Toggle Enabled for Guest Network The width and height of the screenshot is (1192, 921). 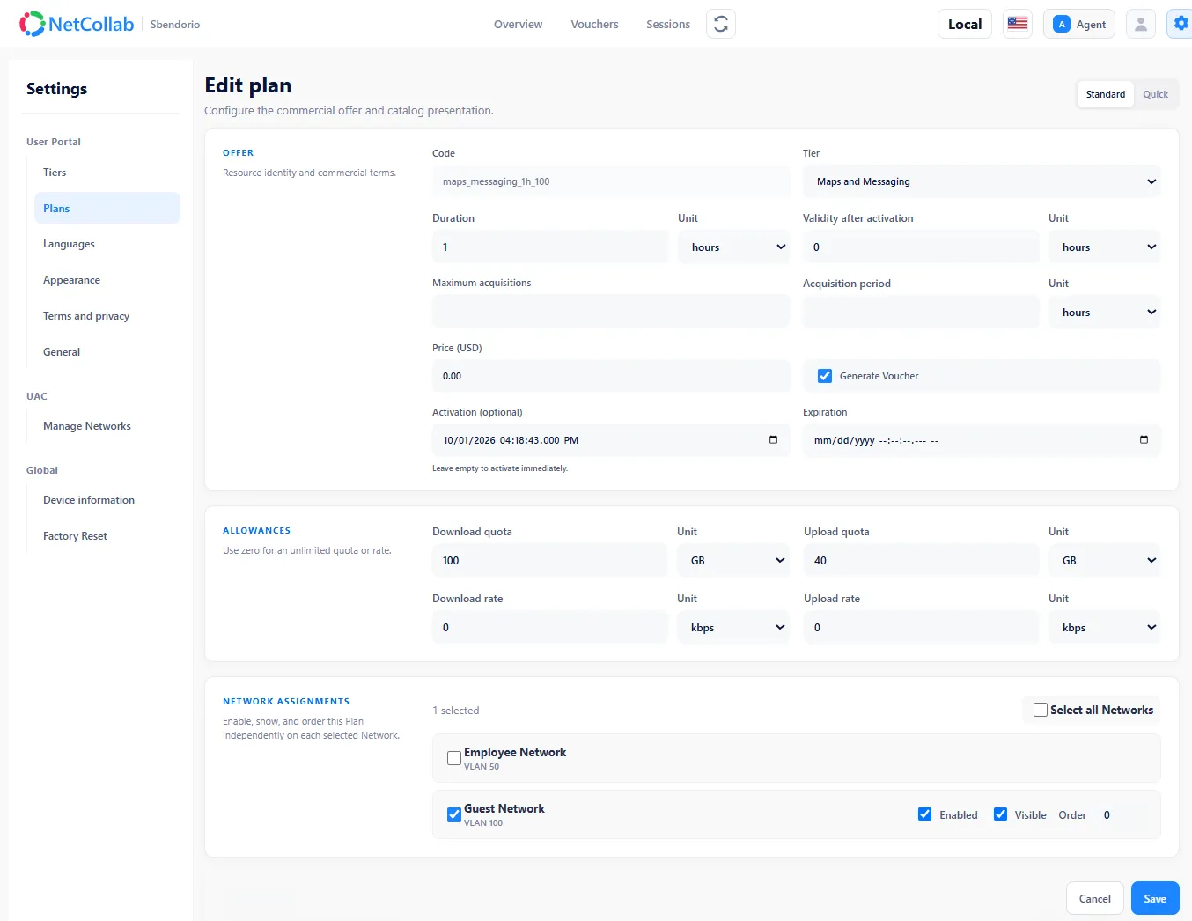pos(925,814)
